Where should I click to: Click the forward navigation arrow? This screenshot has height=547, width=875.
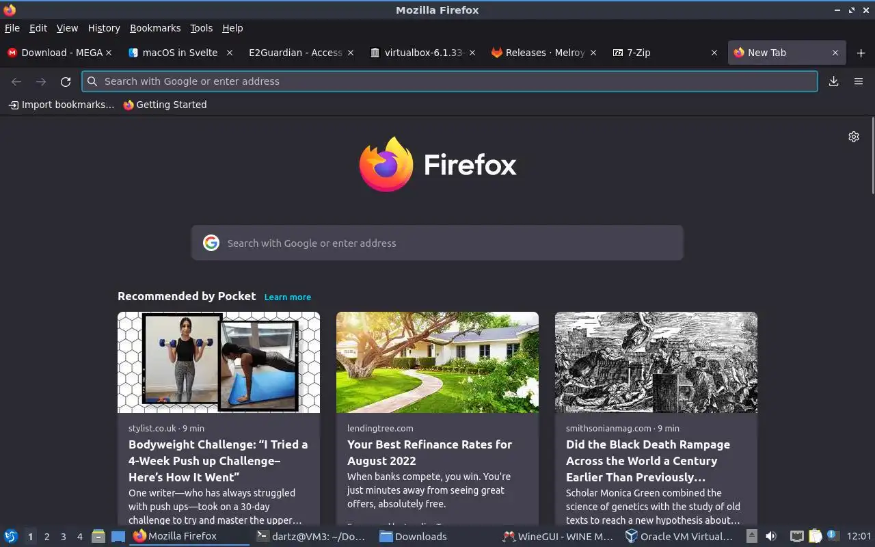[x=41, y=81]
